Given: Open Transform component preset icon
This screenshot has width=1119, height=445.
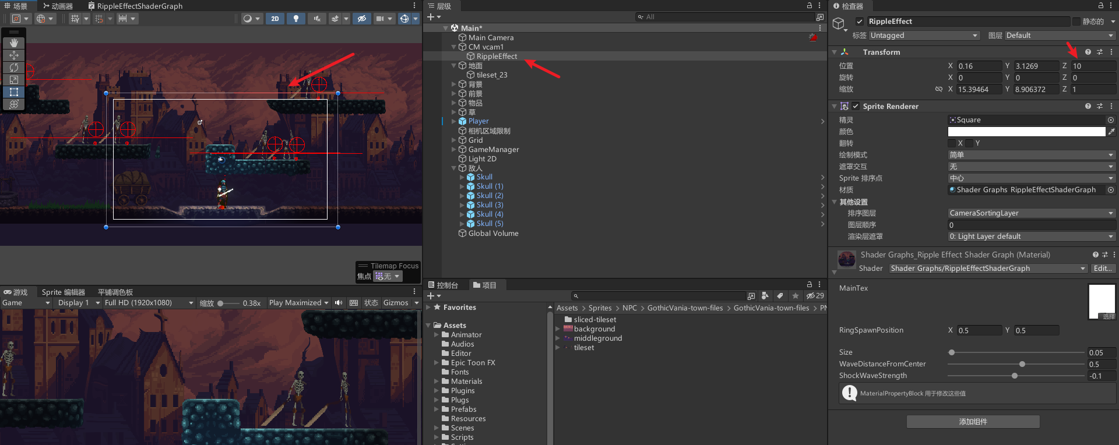Looking at the screenshot, I should [1100, 52].
